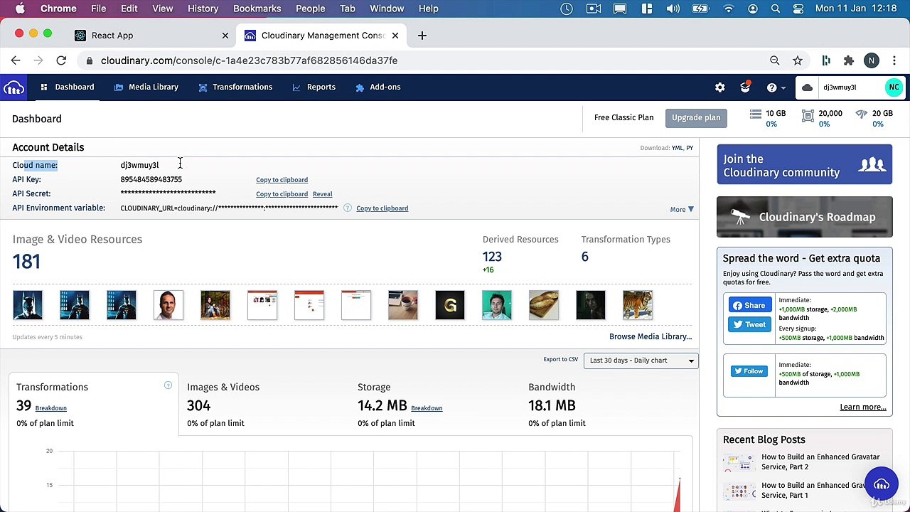910x512 pixels.
Task: Click the Cloudinary logo icon
Action: pos(14,87)
